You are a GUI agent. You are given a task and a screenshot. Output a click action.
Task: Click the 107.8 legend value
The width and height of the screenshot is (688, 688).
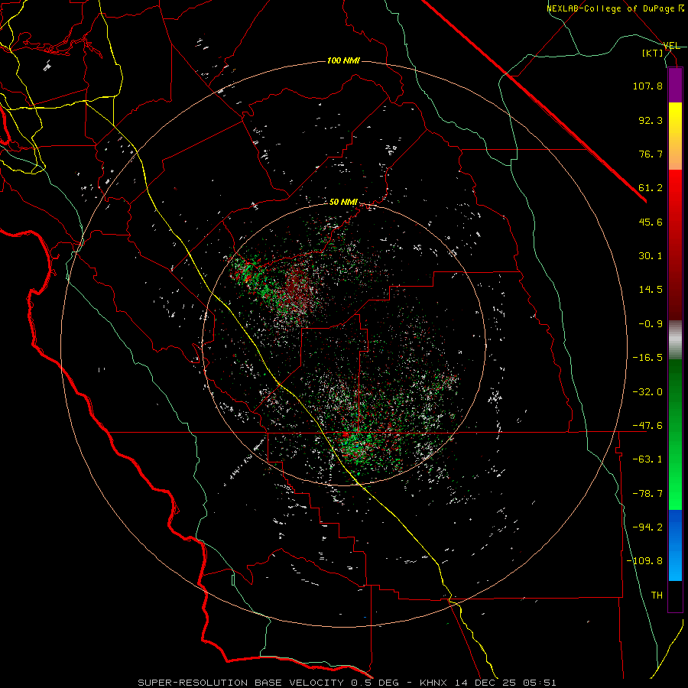[x=647, y=86]
